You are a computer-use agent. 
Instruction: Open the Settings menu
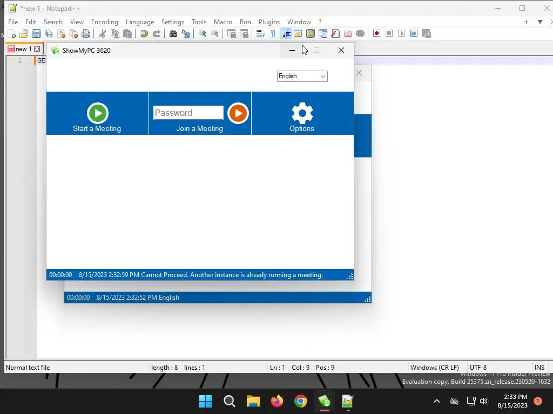coord(172,22)
